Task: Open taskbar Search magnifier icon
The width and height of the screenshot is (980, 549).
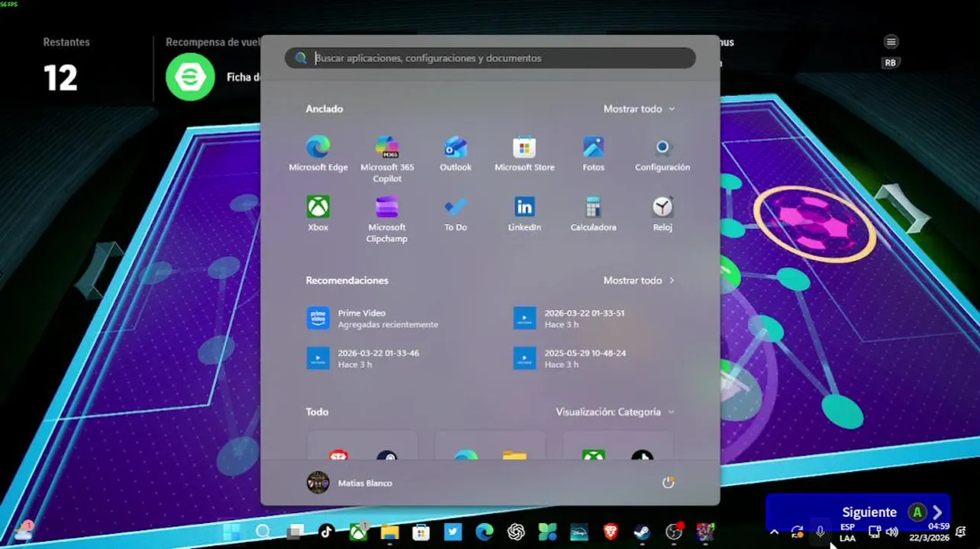Action: [263, 531]
